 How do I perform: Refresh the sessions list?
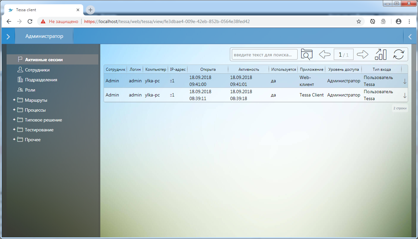[x=398, y=54]
